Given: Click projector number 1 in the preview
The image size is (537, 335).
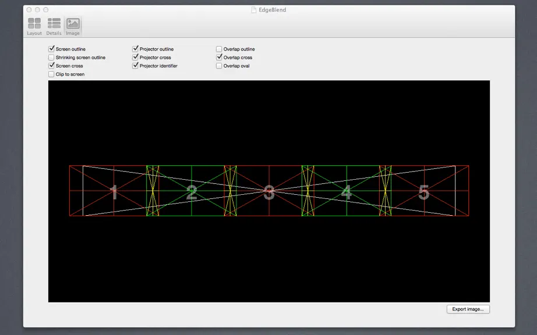Looking at the screenshot, I should tap(114, 192).
